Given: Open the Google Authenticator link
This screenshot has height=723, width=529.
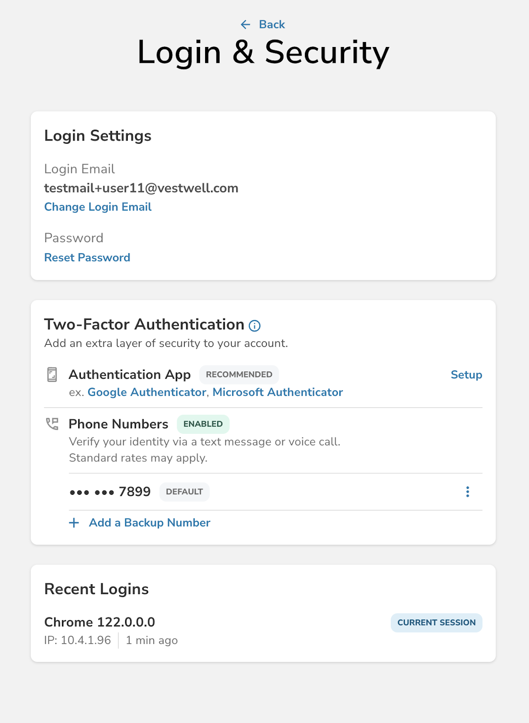Looking at the screenshot, I should tap(147, 392).
